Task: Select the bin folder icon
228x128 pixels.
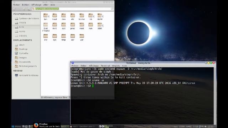Action: pyautogui.click(x=46, y=15)
